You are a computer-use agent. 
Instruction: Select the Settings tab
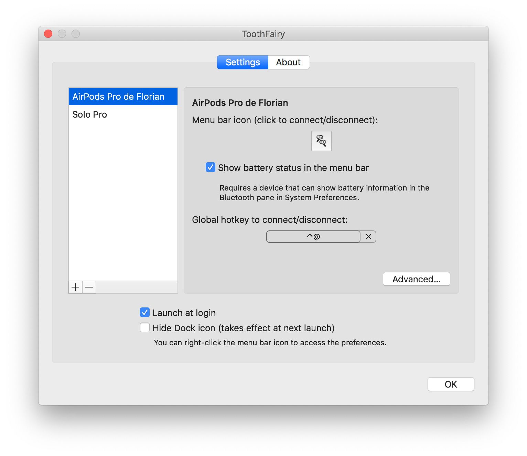coord(243,62)
